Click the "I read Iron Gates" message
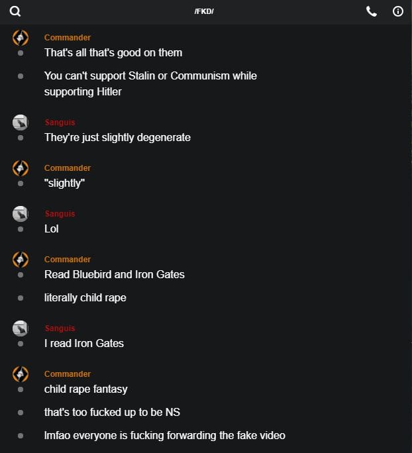 pos(84,343)
